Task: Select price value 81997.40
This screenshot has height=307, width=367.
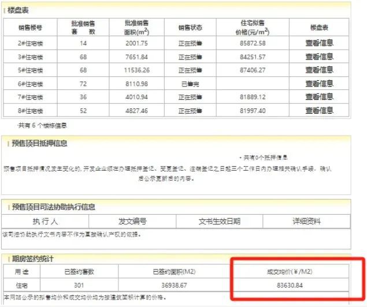Action: (253, 111)
